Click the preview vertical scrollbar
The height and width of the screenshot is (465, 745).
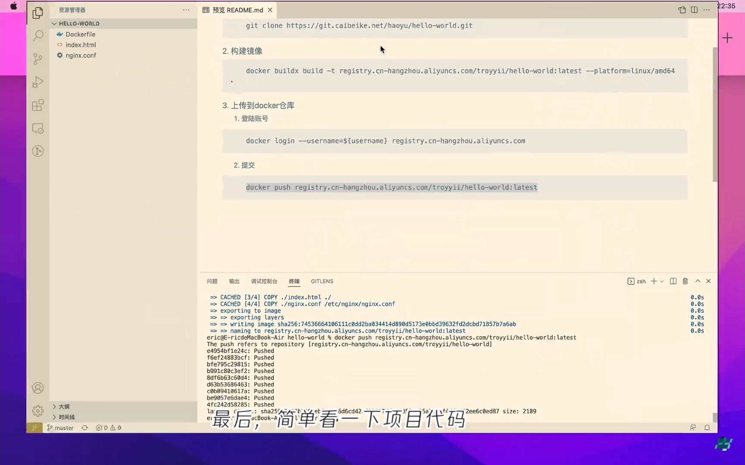coord(715,114)
